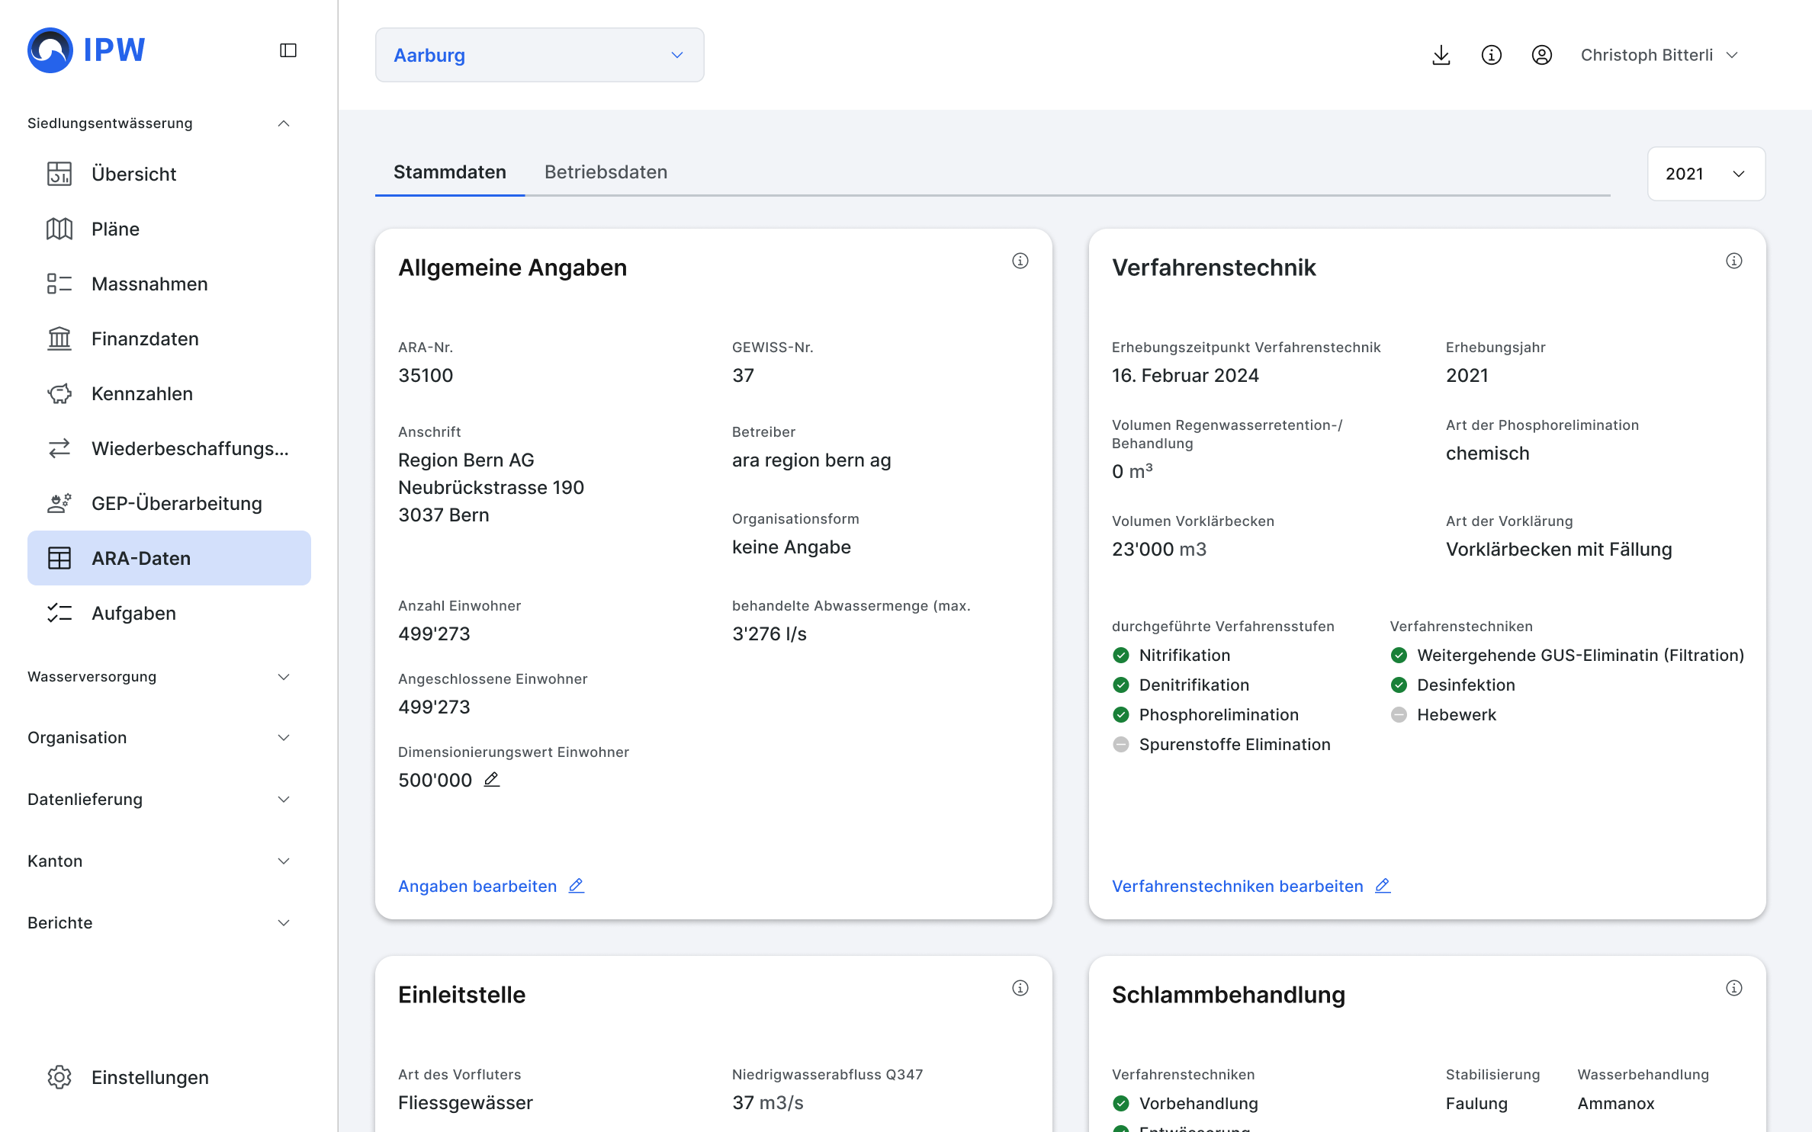Open the 2021 year dropdown
Screen dimensions: 1812x1132
point(1705,174)
